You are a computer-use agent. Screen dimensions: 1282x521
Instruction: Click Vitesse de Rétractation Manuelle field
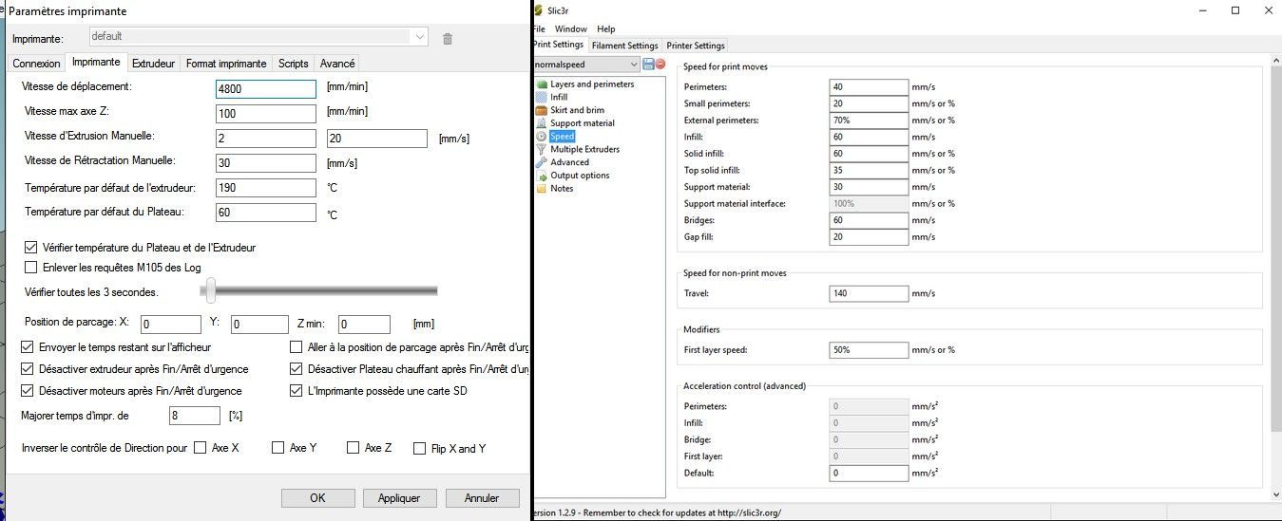point(266,163)
